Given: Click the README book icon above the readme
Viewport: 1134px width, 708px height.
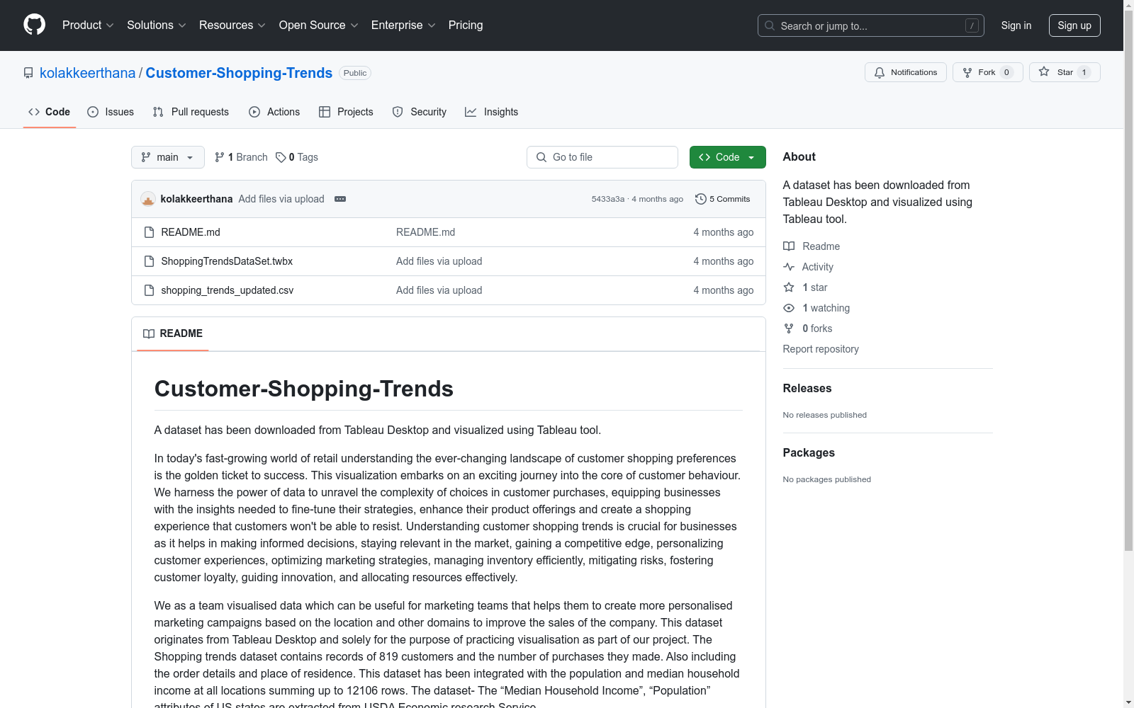Looking at the screenshot, I should tap(149, 333).
